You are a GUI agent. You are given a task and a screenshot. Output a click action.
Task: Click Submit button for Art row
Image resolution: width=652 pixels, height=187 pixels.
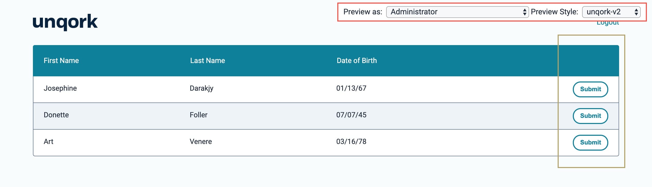click(x=590, y=142)
